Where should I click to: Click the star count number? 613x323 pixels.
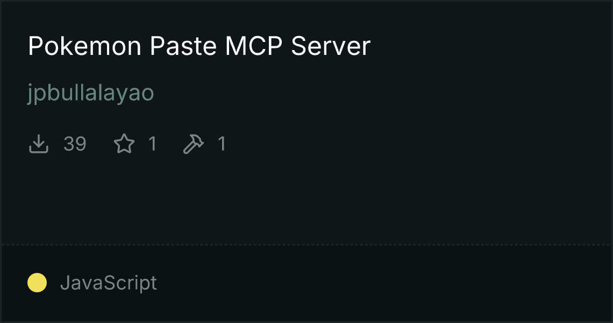(153, 144)
